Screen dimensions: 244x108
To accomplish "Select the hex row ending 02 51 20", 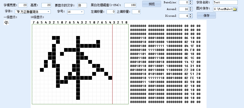I will pos(165,74).
